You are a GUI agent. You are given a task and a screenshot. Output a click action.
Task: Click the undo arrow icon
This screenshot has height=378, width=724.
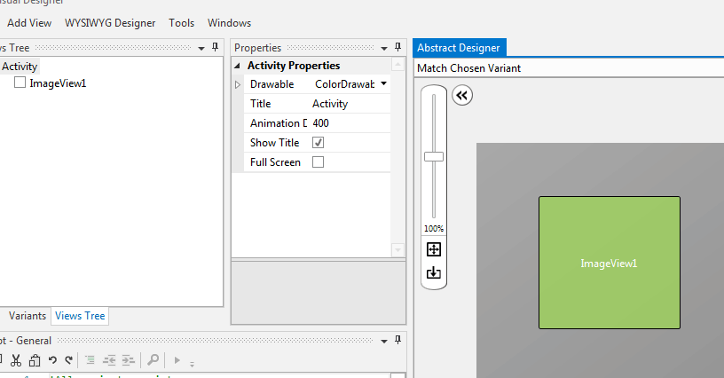pos(52,360)
